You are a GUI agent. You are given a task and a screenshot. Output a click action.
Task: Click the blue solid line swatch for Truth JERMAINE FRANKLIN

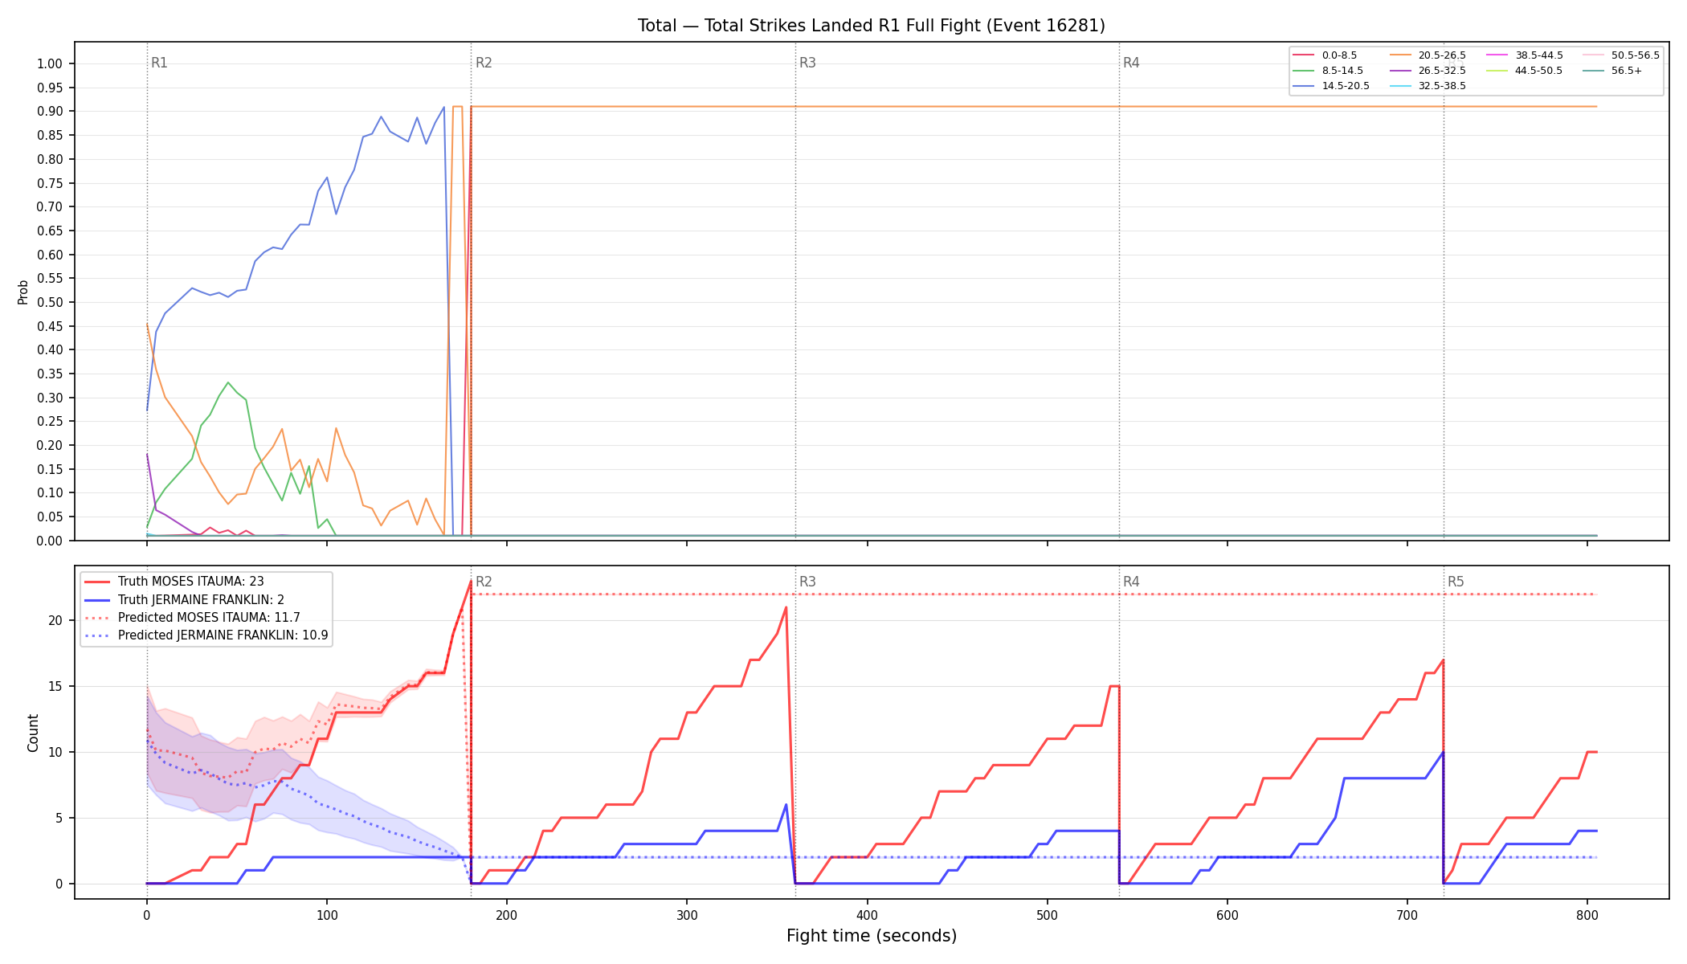tap(97, 600)
